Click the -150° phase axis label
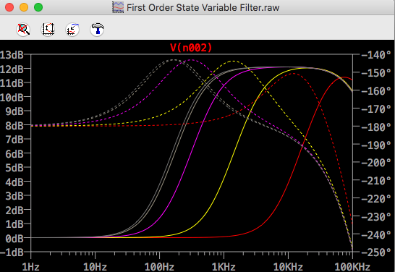Viewport: 395px width, 272px height. click(x=376, y=73)
